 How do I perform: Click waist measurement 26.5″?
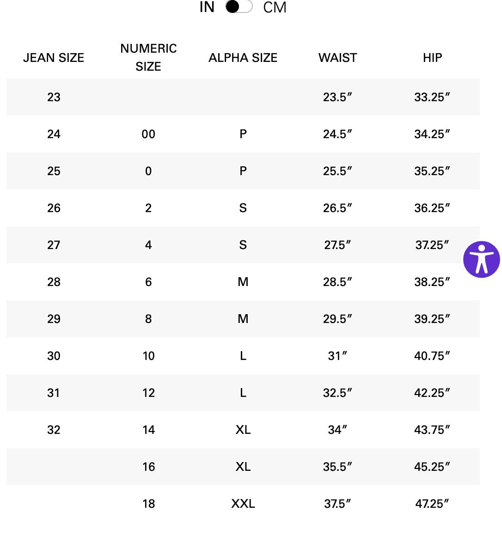tap(337, 208)
